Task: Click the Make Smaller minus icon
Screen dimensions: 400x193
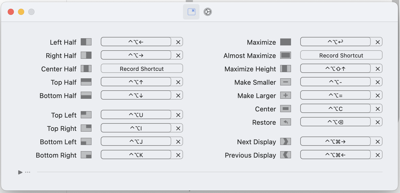Action: point(286,82)
